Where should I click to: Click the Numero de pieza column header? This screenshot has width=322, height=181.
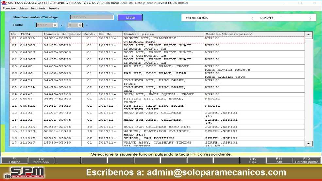tap(62, 34)
